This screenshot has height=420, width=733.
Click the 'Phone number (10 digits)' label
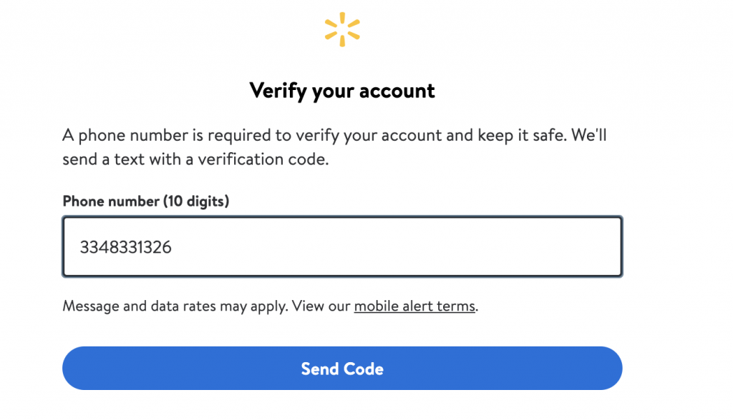(x=146, y=201)
